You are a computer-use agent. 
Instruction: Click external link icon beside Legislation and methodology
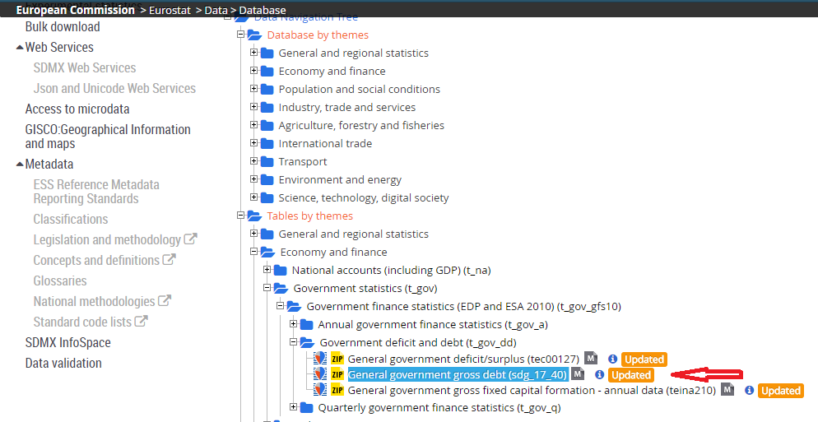click(190, 239)
